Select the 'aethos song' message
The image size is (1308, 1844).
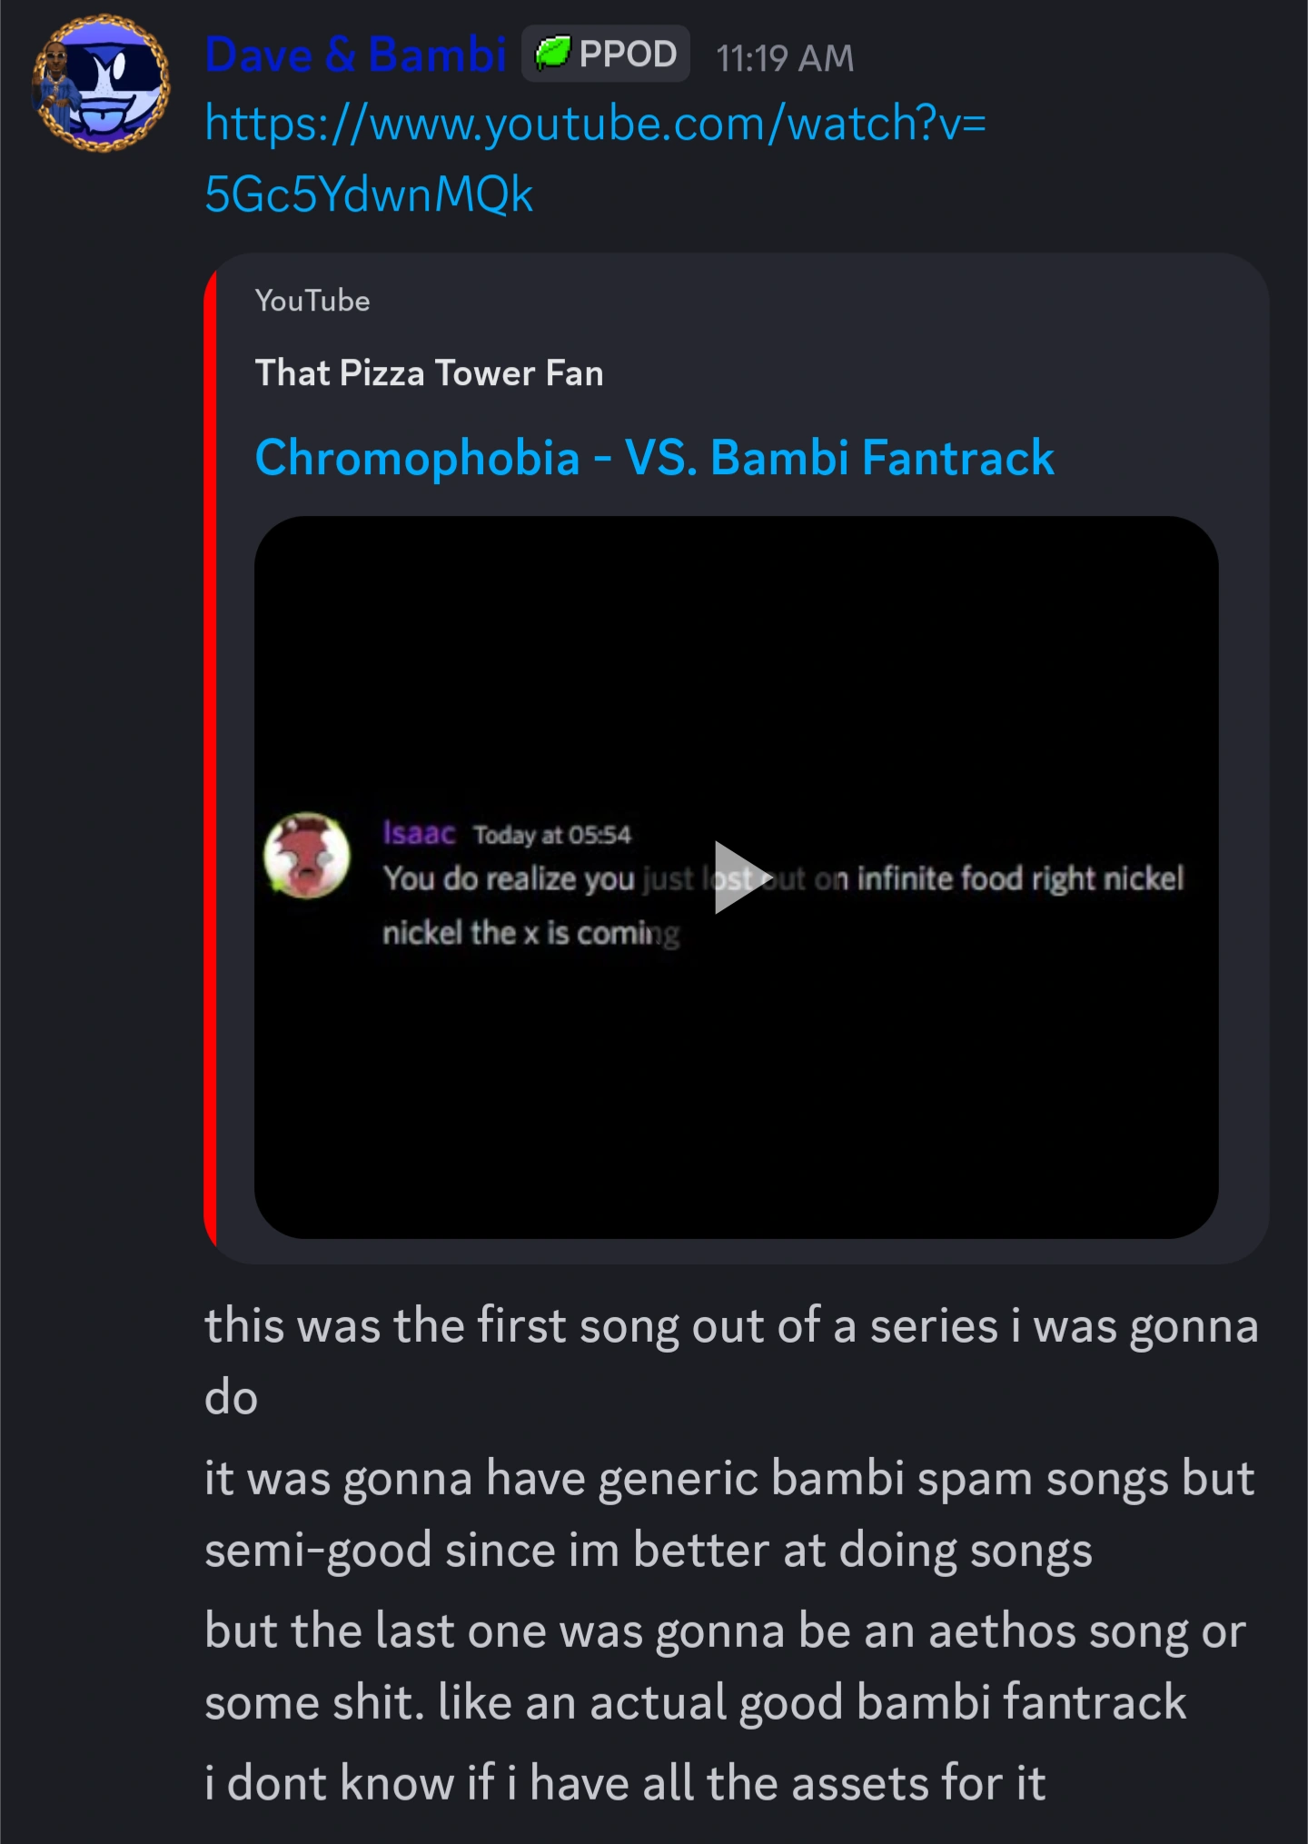(725, 1666)
